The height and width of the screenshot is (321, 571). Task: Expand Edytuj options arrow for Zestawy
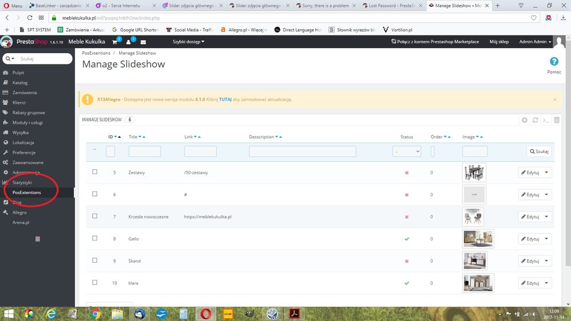click(546, 172)
